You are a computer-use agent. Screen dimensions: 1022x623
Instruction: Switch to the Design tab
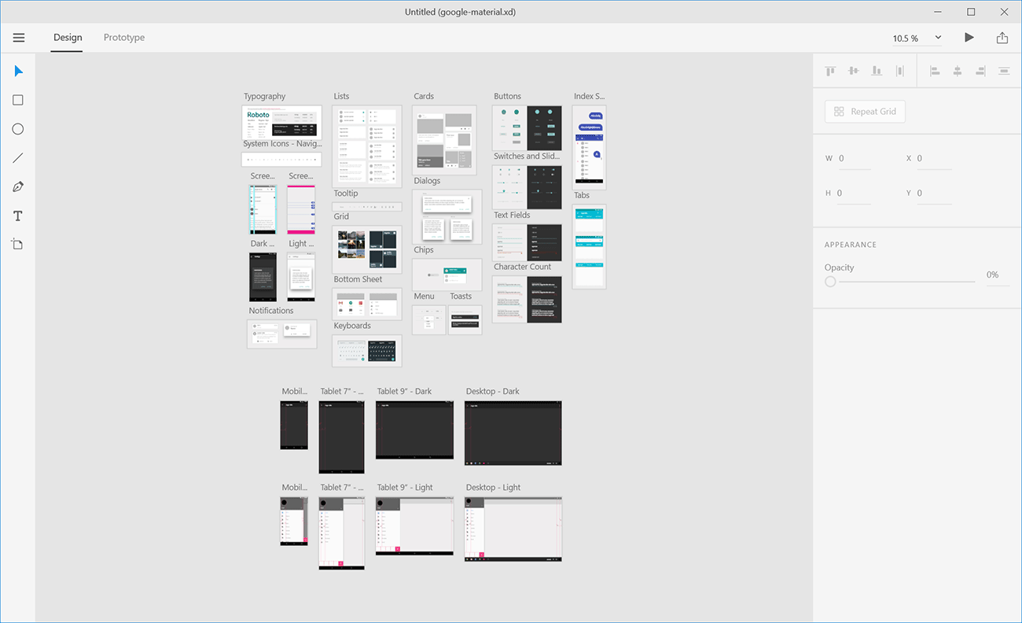pos(67,37)
